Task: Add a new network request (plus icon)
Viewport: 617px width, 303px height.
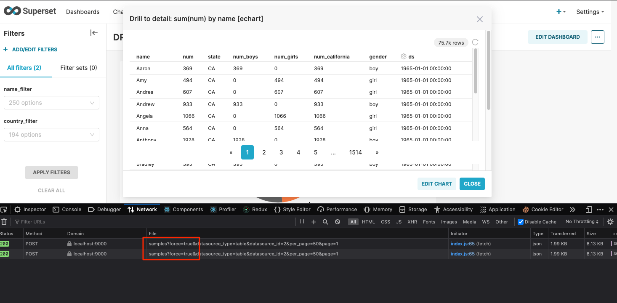Action: pyautogui.click(x=314, y=222)
